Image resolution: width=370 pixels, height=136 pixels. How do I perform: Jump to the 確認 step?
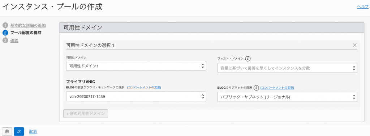click(14, 40)
